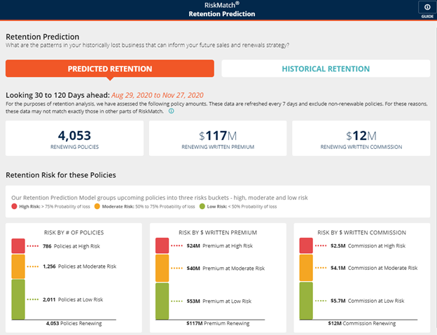Click green low-risk bar in Written Commission chart
The image size is (437, 335).
coord(307,301)
